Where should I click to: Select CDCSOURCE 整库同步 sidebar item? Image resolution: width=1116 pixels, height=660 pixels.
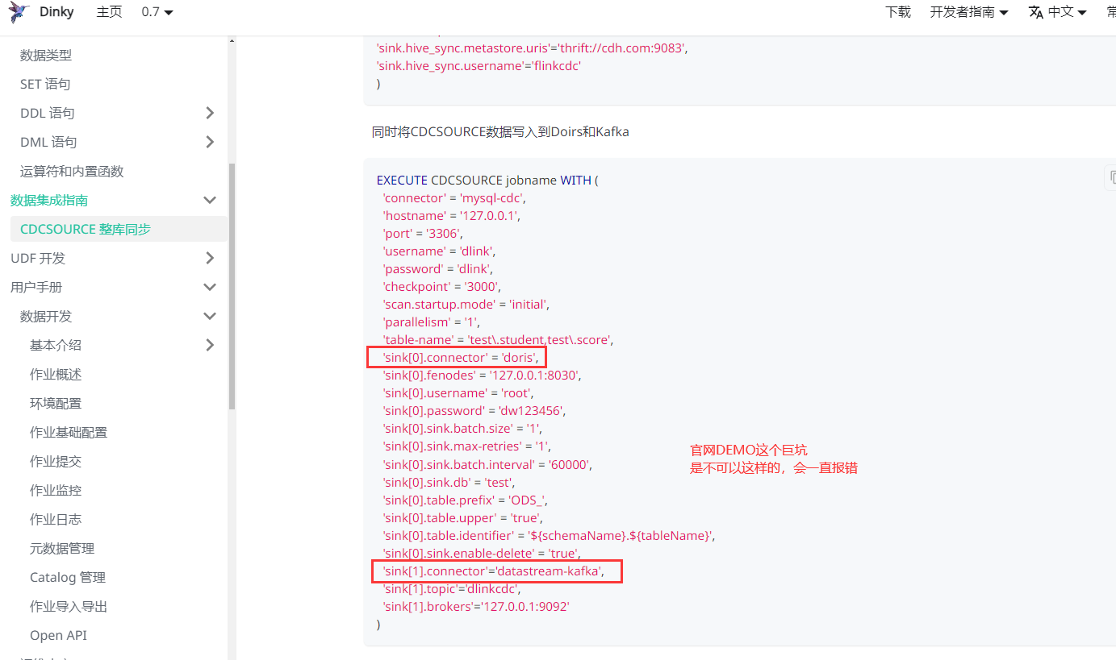point(119,229)
